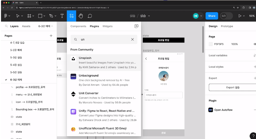Open zoom level 50% dropdown
256x139 pixels.
coord(252,16)
